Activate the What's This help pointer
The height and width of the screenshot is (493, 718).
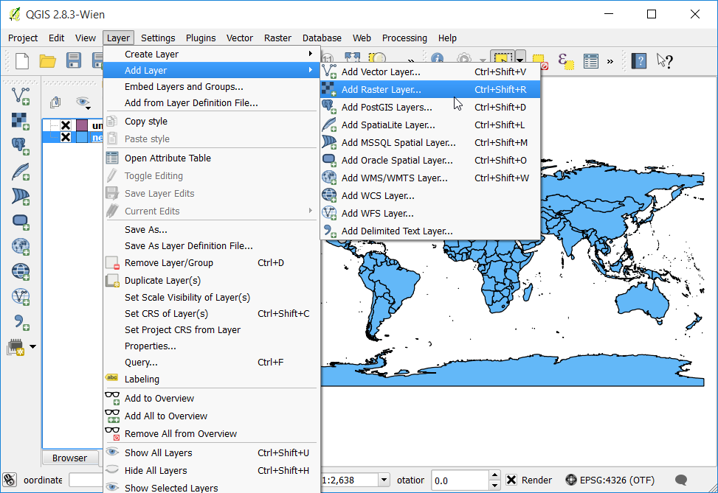pos(664,61)
